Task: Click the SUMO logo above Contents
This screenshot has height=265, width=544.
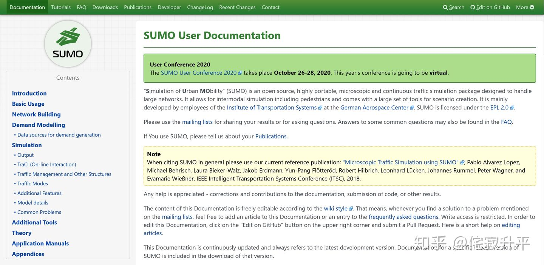Action: (68, 43)
